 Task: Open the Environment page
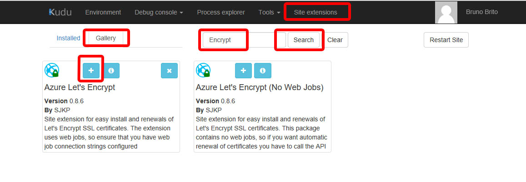tap(103, 12)
